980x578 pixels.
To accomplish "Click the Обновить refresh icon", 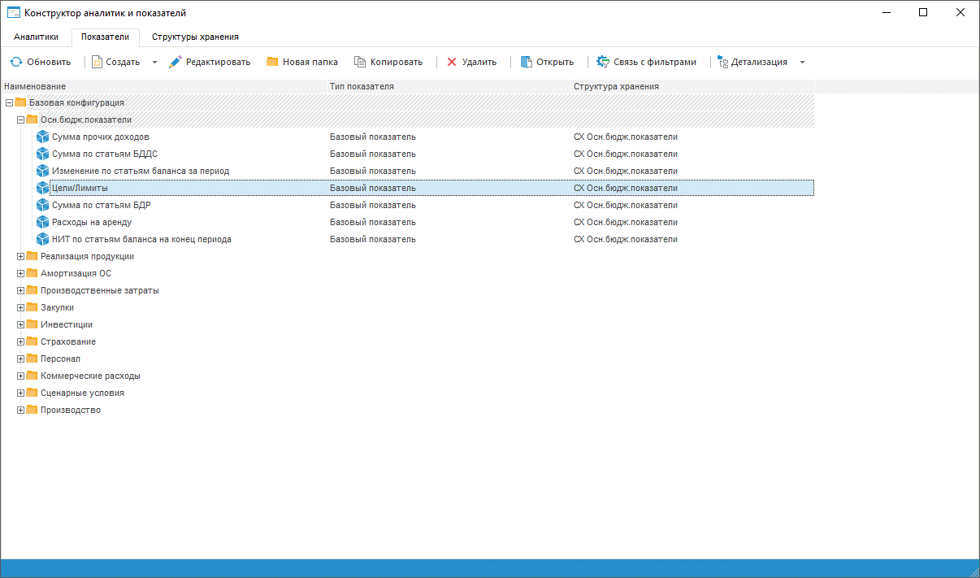I will [x=16, y=62].
